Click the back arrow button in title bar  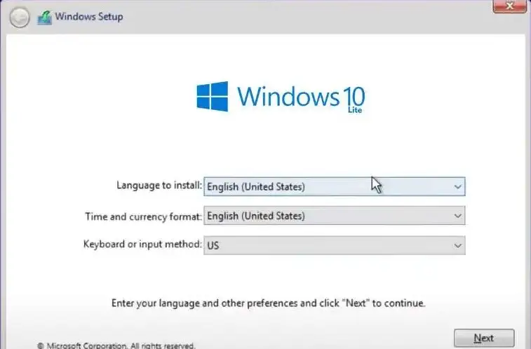point(20,18)
